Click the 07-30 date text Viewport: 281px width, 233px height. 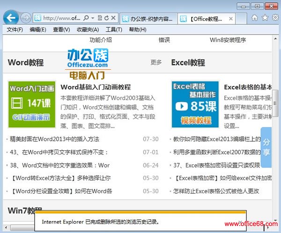pyautogui.click(x=151, y=139)
